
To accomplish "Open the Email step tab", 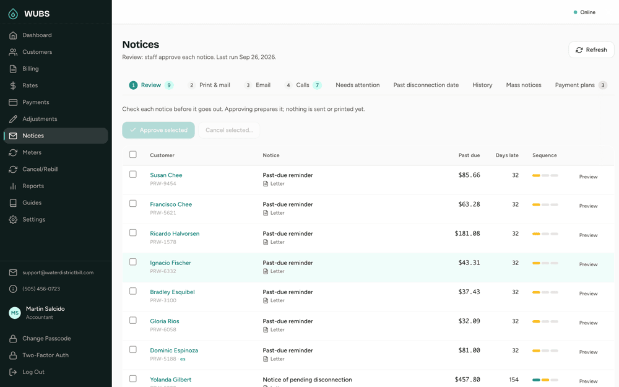I will coord(258,85).
